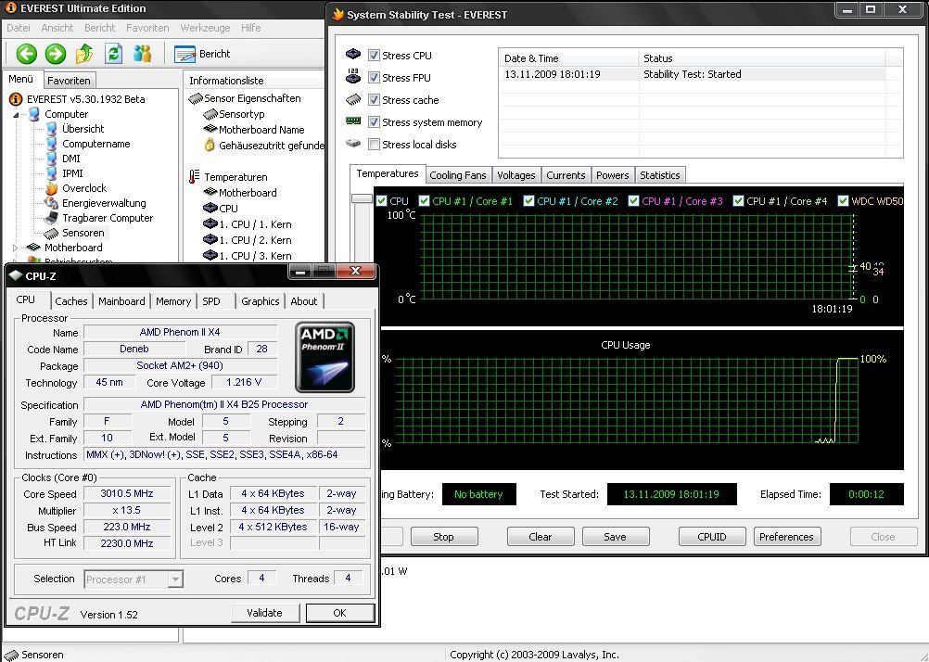Switch to the Voltages tab
The height and width of the screenshot is (662, 929).
point(515,175)
